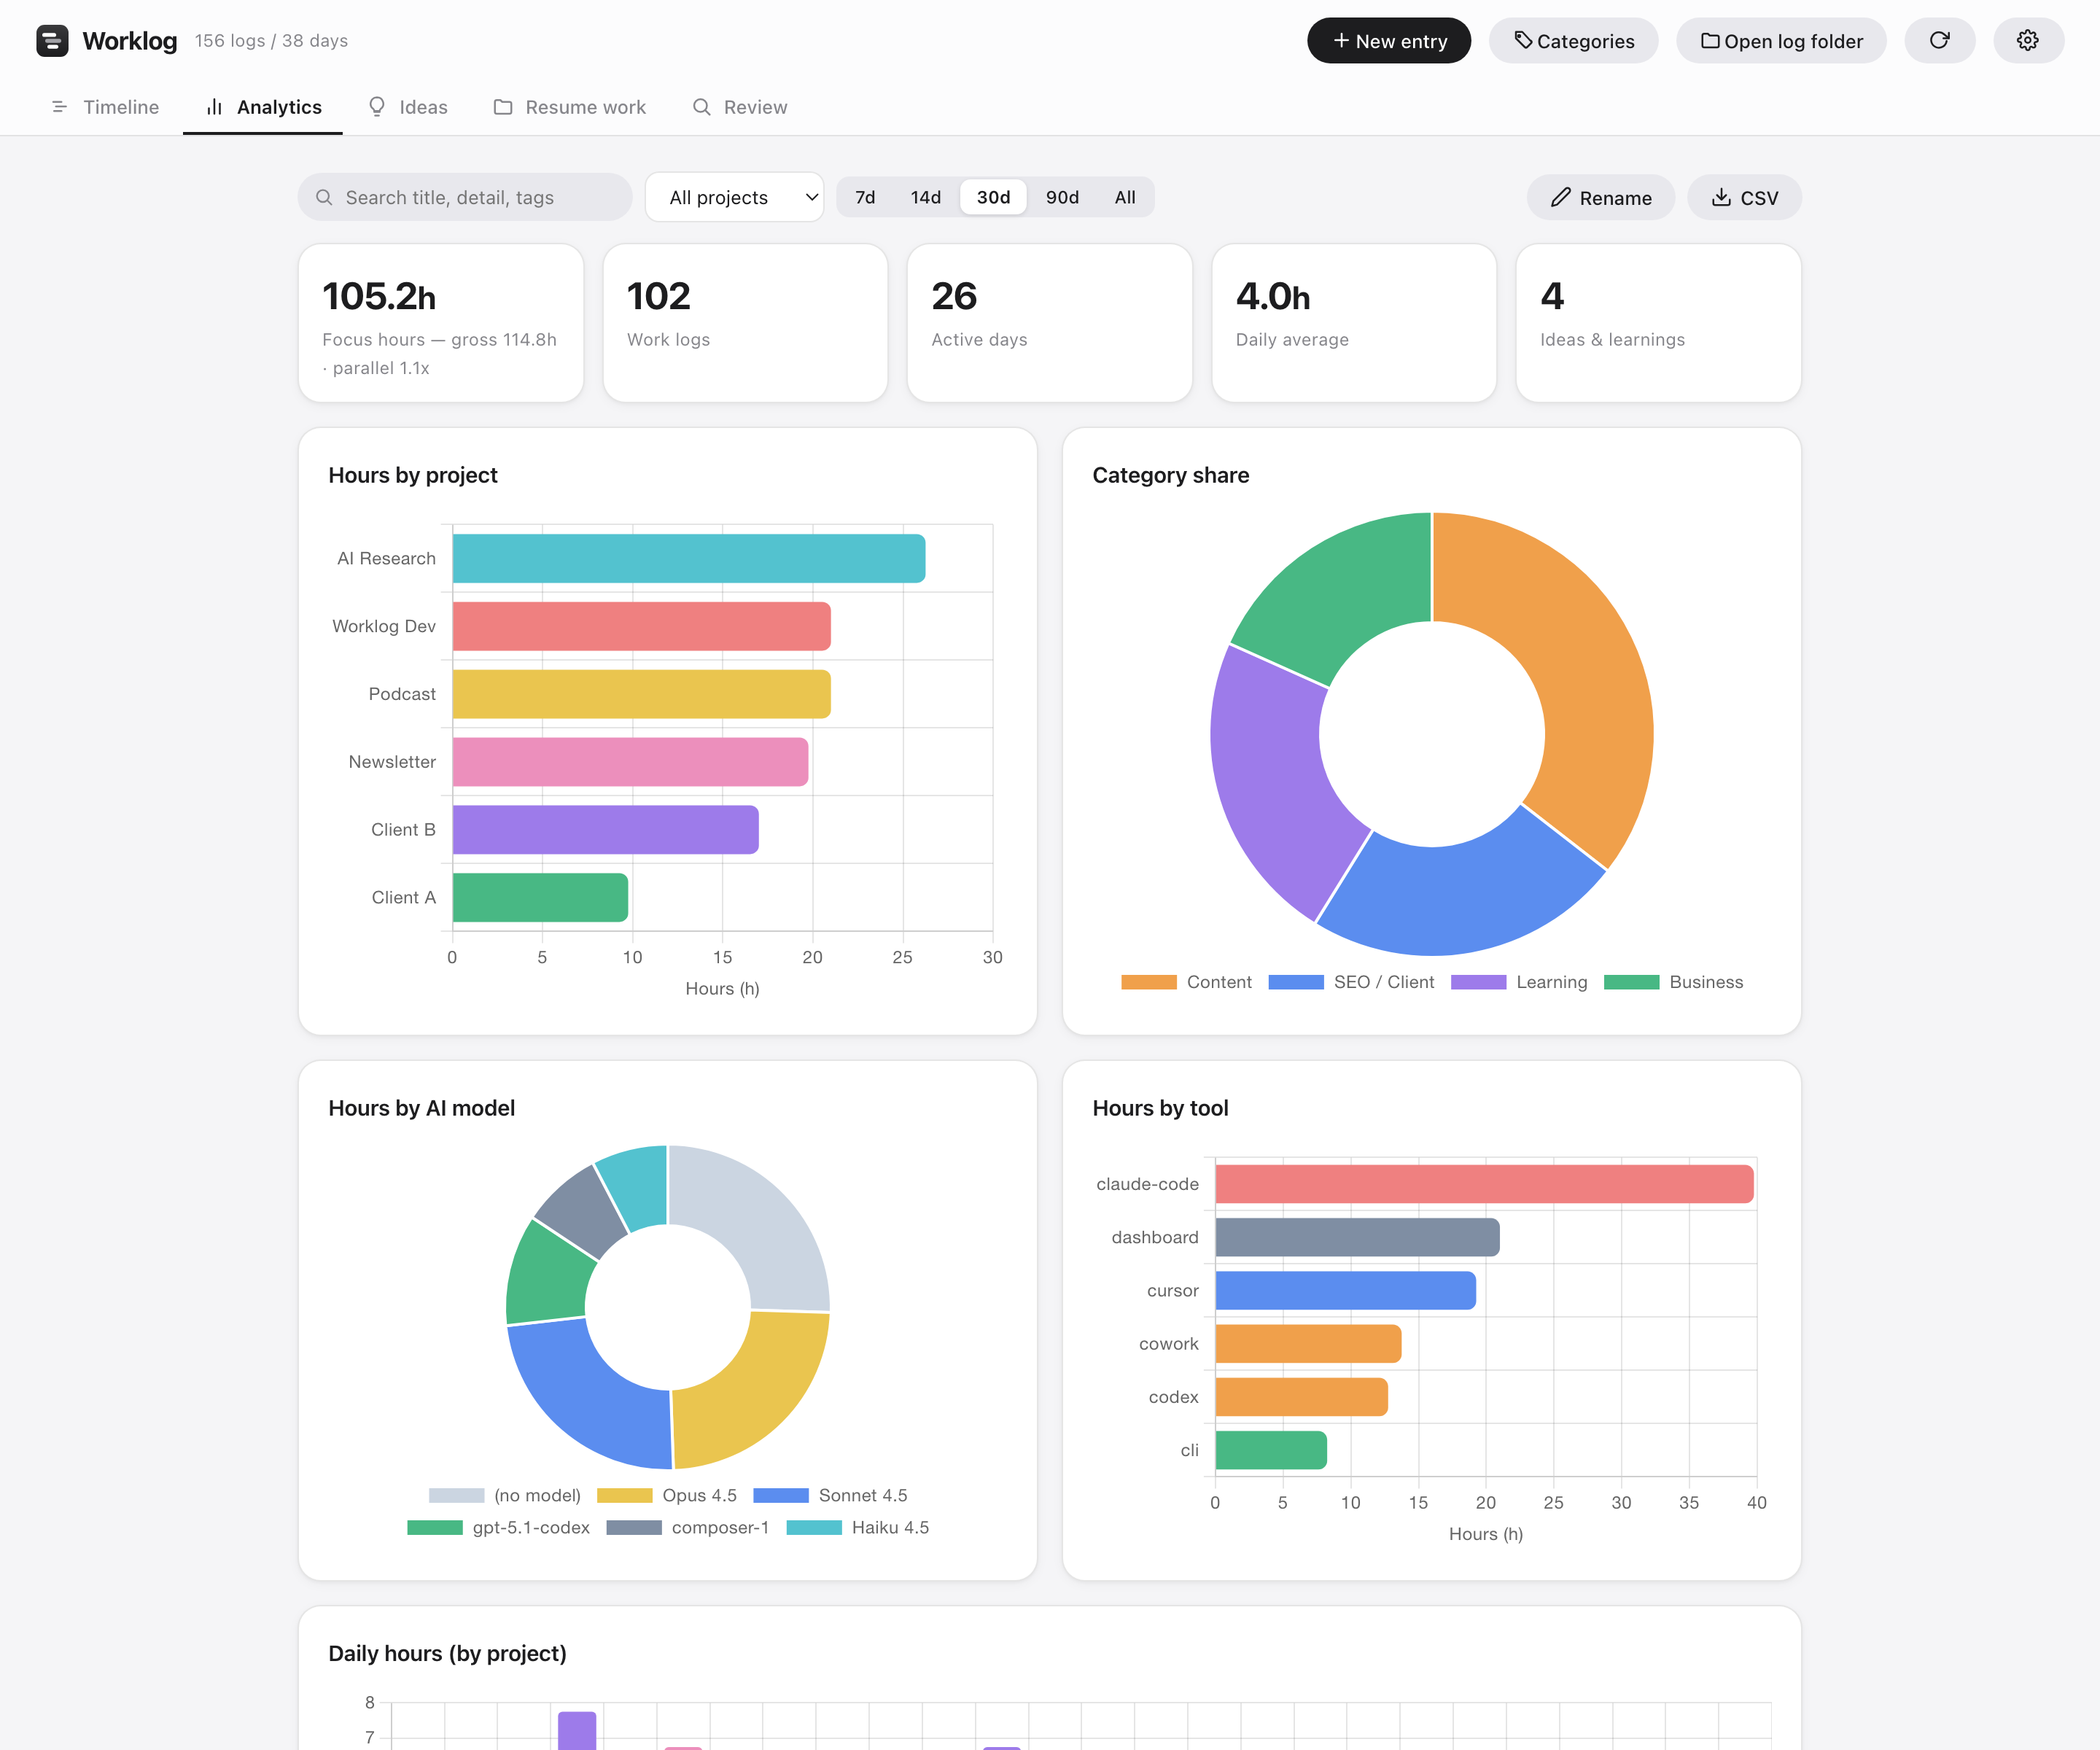Select the 14d time range
The width and height of the screenshot is (2100, 1750).
[x=926, y=198]
